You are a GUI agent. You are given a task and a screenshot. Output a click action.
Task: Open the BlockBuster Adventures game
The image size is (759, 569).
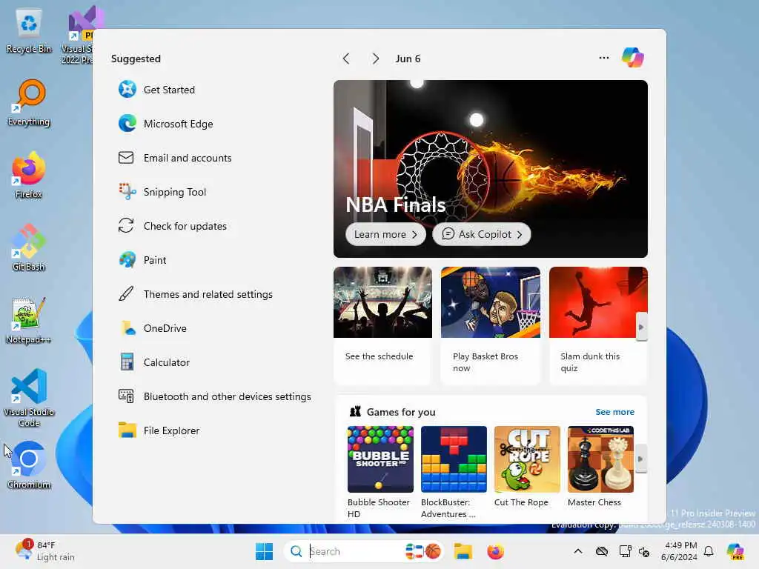(x=454, y=472)
